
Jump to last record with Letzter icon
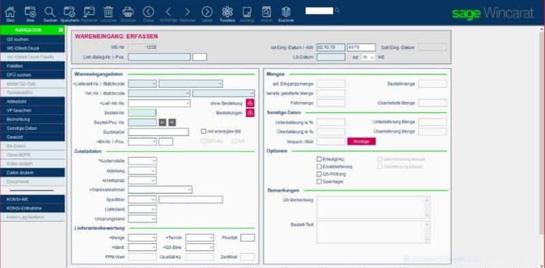(x=207, y=12)
